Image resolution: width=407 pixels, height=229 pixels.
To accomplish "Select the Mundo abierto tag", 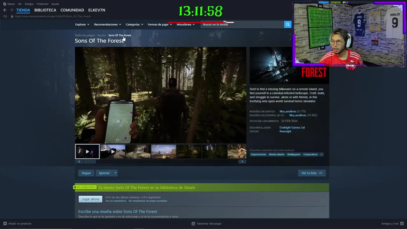I will [277, 155].
